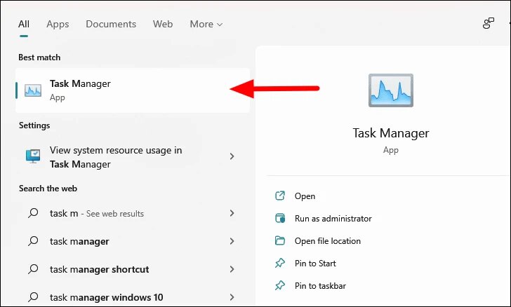Switch to the Documents tab
The height and width of the screenshot is (307, 511).
pyautogui.click(x=111, y=24)
